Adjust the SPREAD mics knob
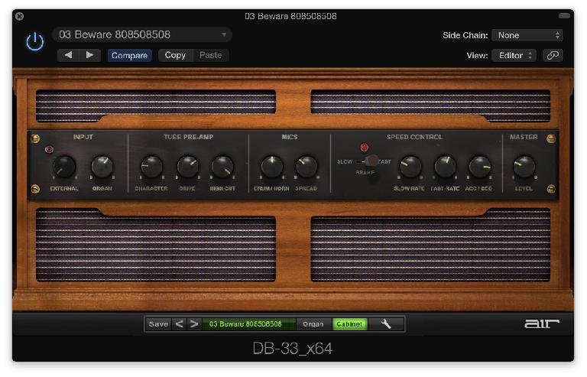Screen dimensions: 587x377 (x=306, y=167)
